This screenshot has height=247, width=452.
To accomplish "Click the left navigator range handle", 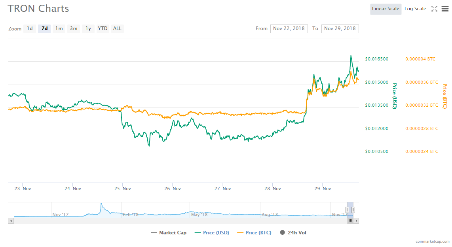I will (347, 209).
